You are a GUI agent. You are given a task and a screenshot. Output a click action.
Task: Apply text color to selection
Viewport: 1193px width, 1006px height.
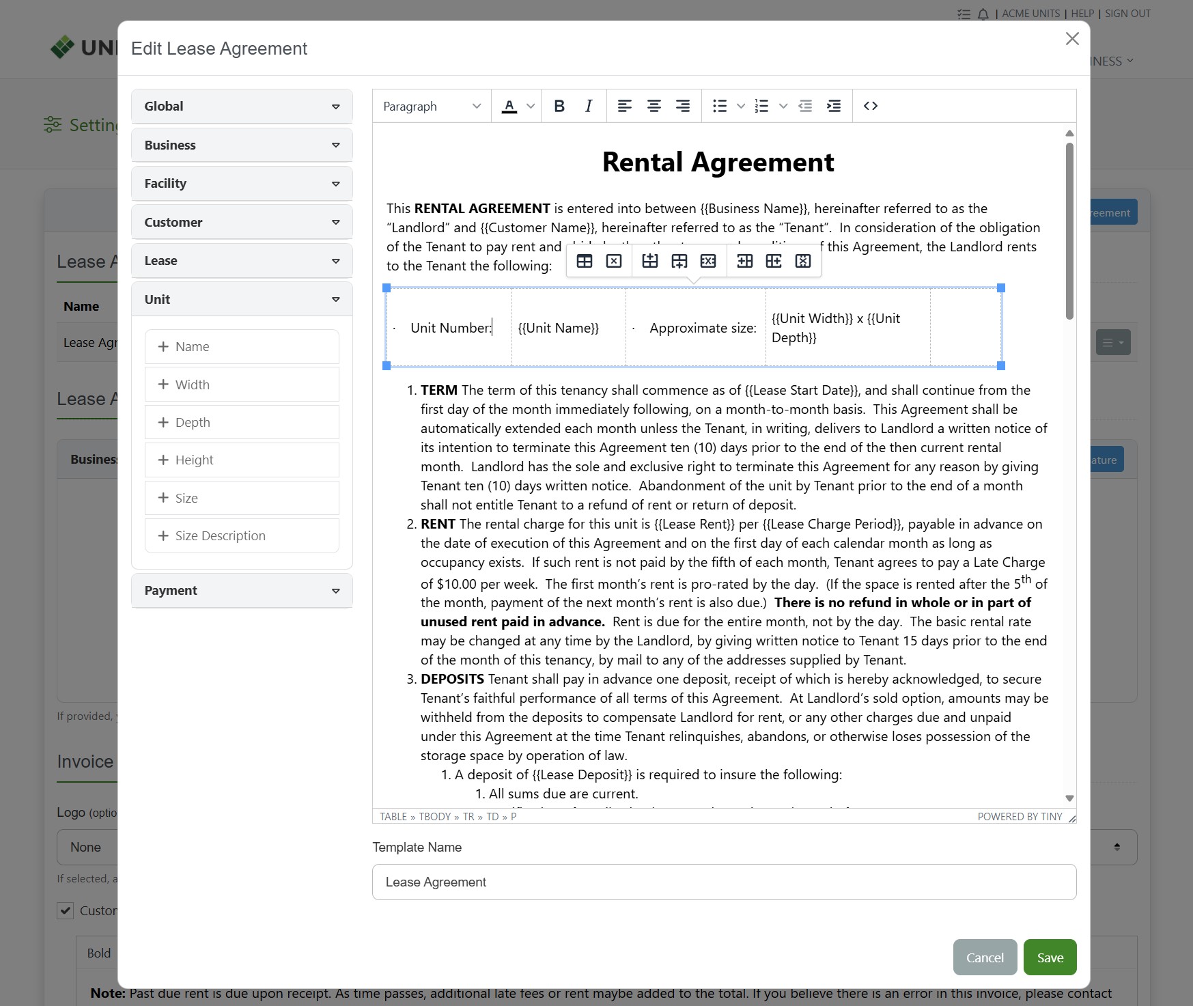[x=510, y=106]
